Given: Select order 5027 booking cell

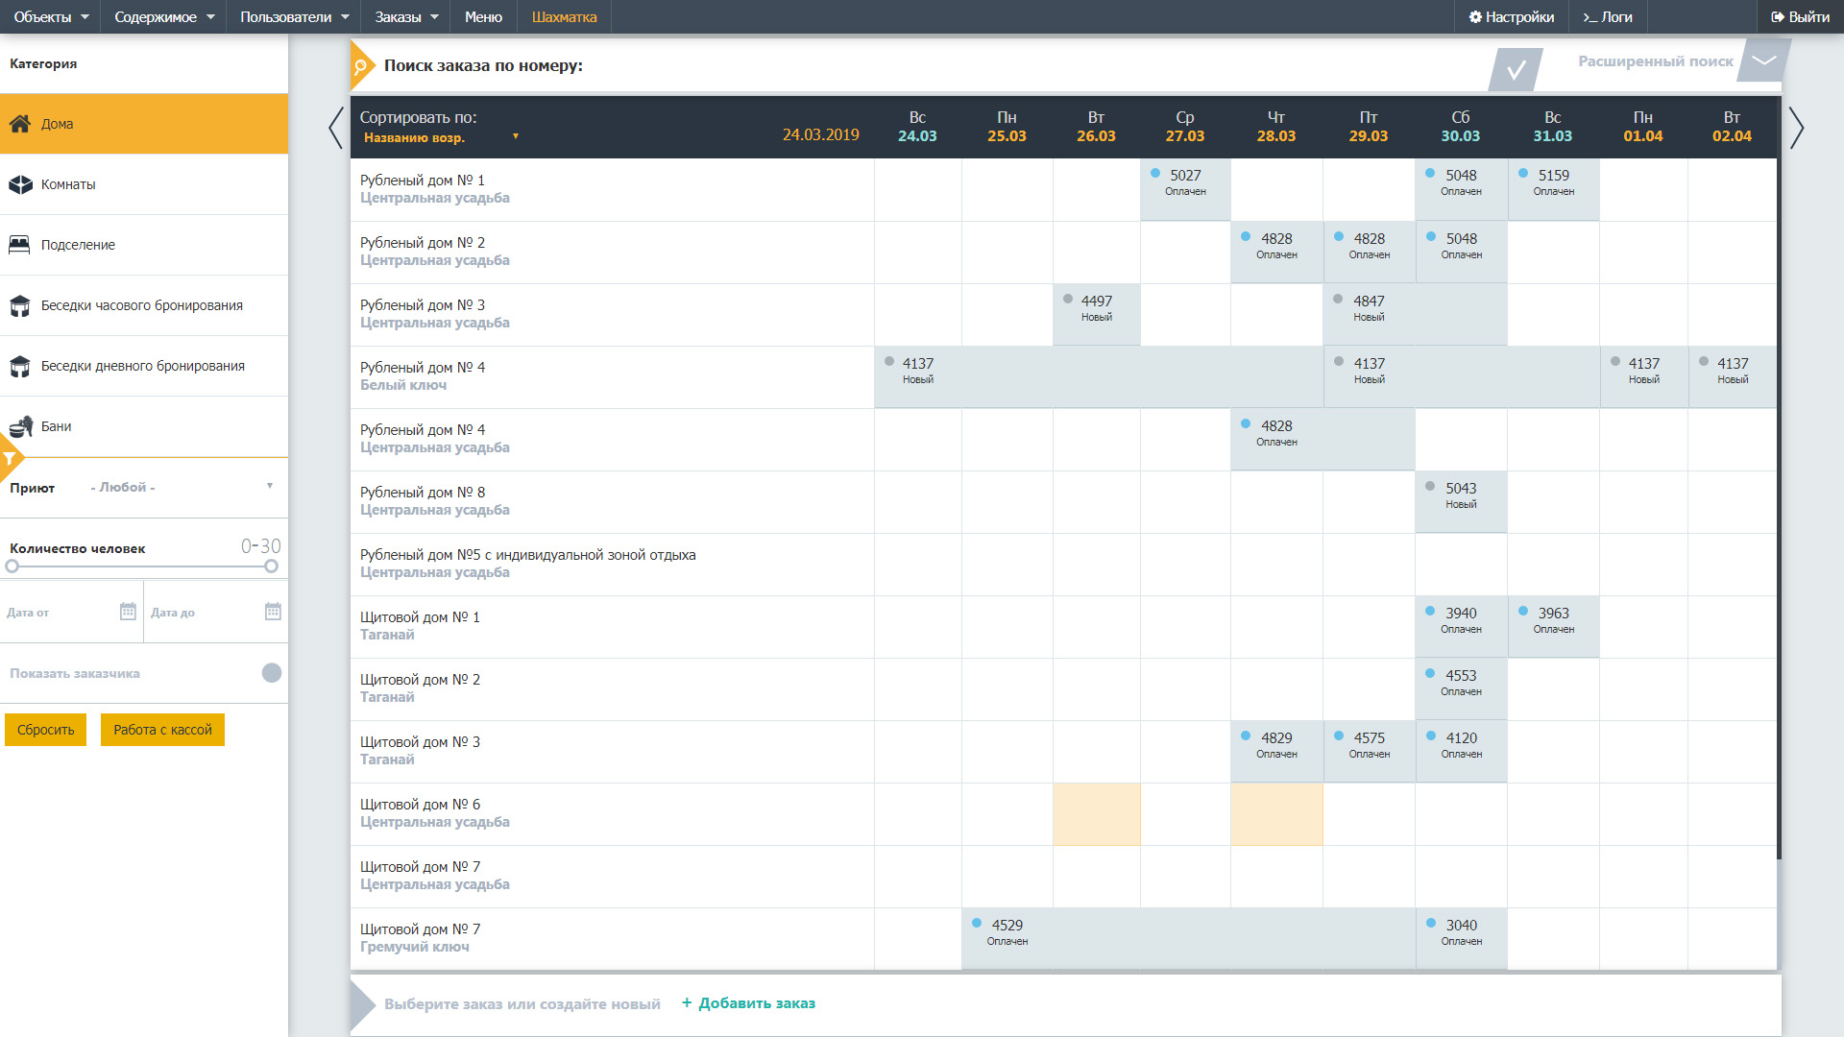Looking at the screenshot, I should (1185, 182).
